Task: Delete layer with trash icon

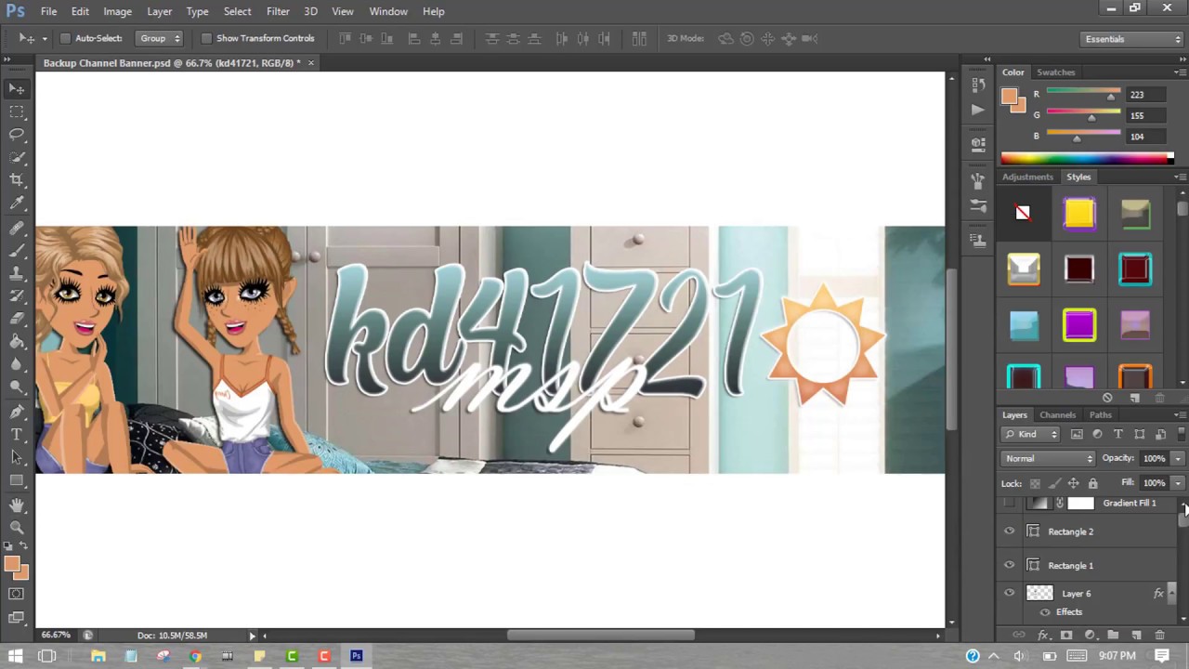Action: 1159,636
